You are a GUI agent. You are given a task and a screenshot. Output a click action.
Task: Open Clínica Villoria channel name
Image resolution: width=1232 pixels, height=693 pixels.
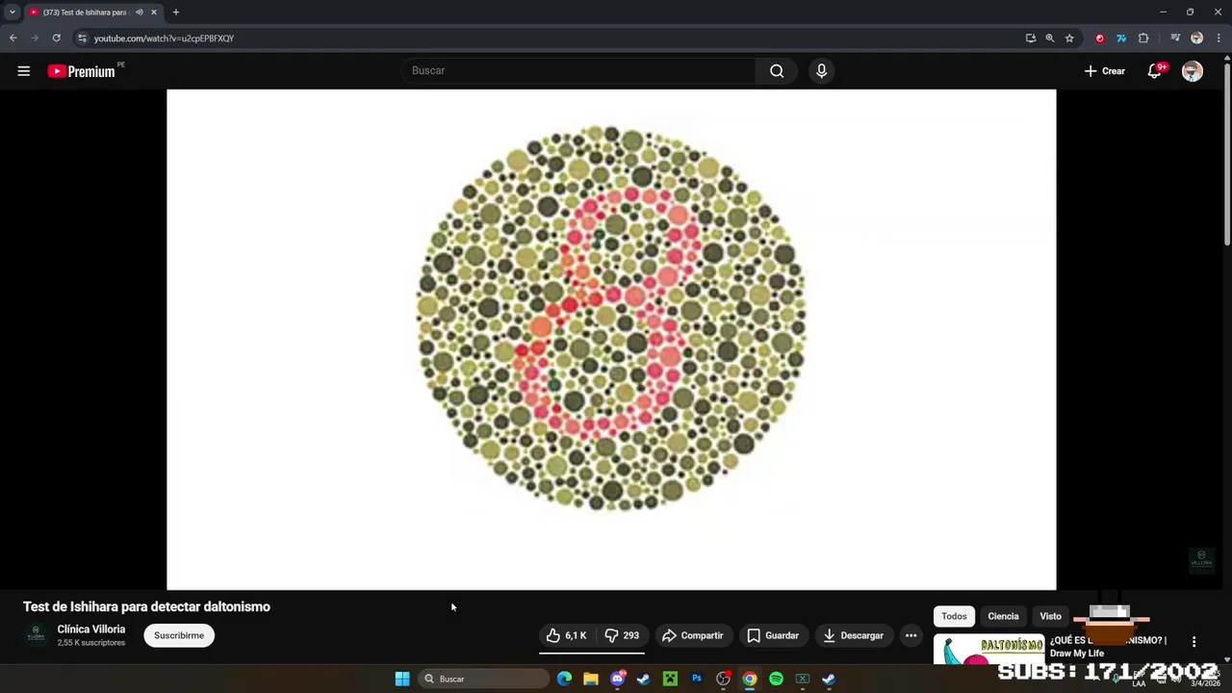click(91, 629)
